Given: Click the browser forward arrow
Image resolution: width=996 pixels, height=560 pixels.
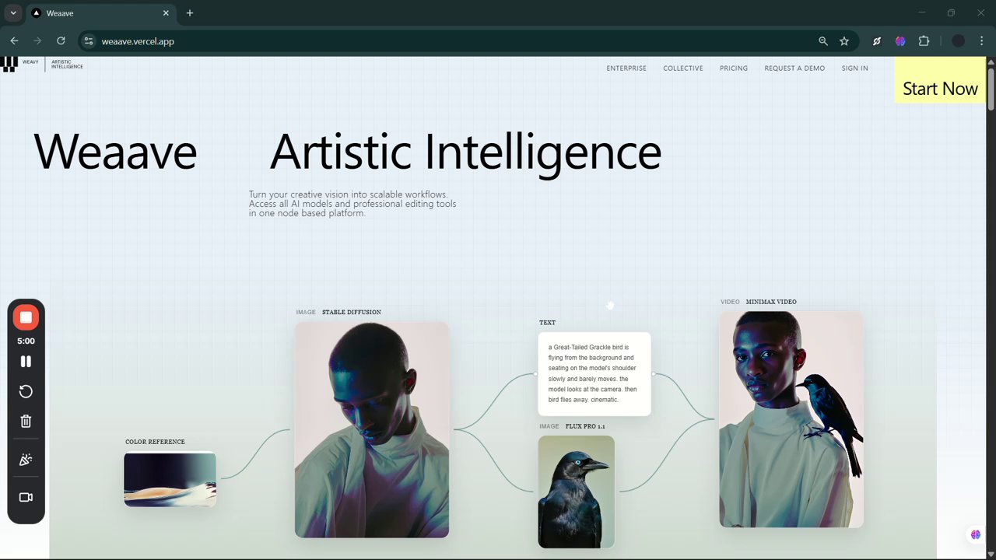Looking at the screenshot, I should click(37, 41).
